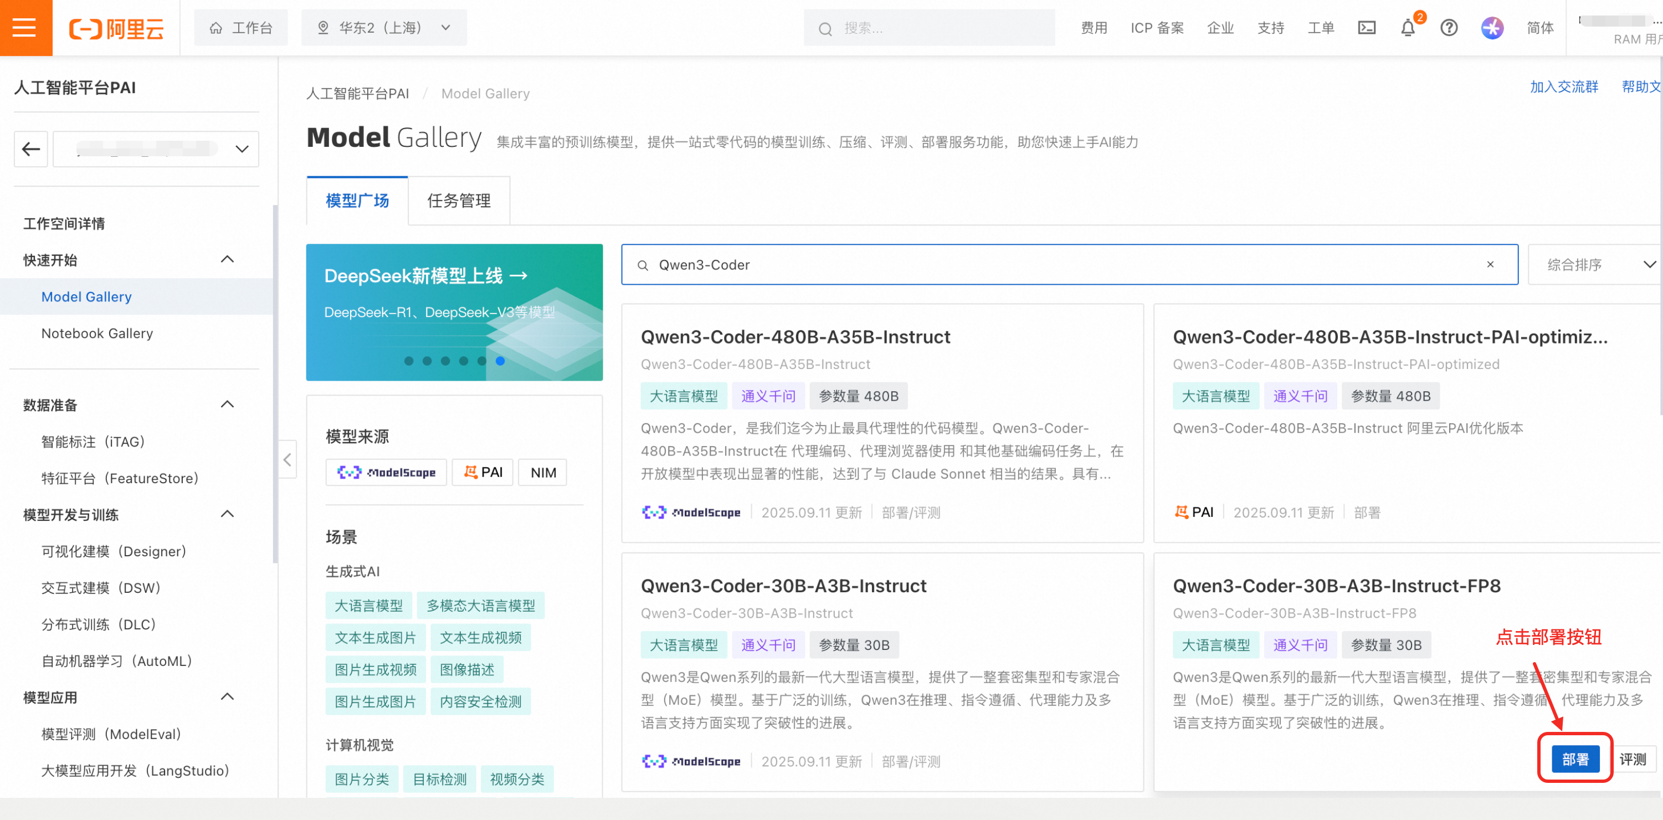
Task: Switch to the 任务管理 tab
Action: pyautogui.click(x=458, y=201)
